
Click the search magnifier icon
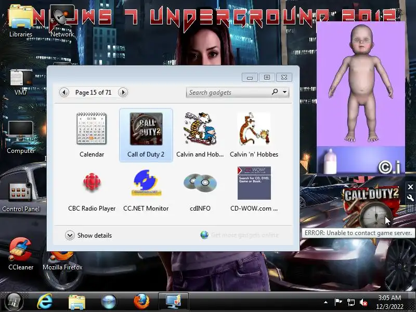point(275,92)
